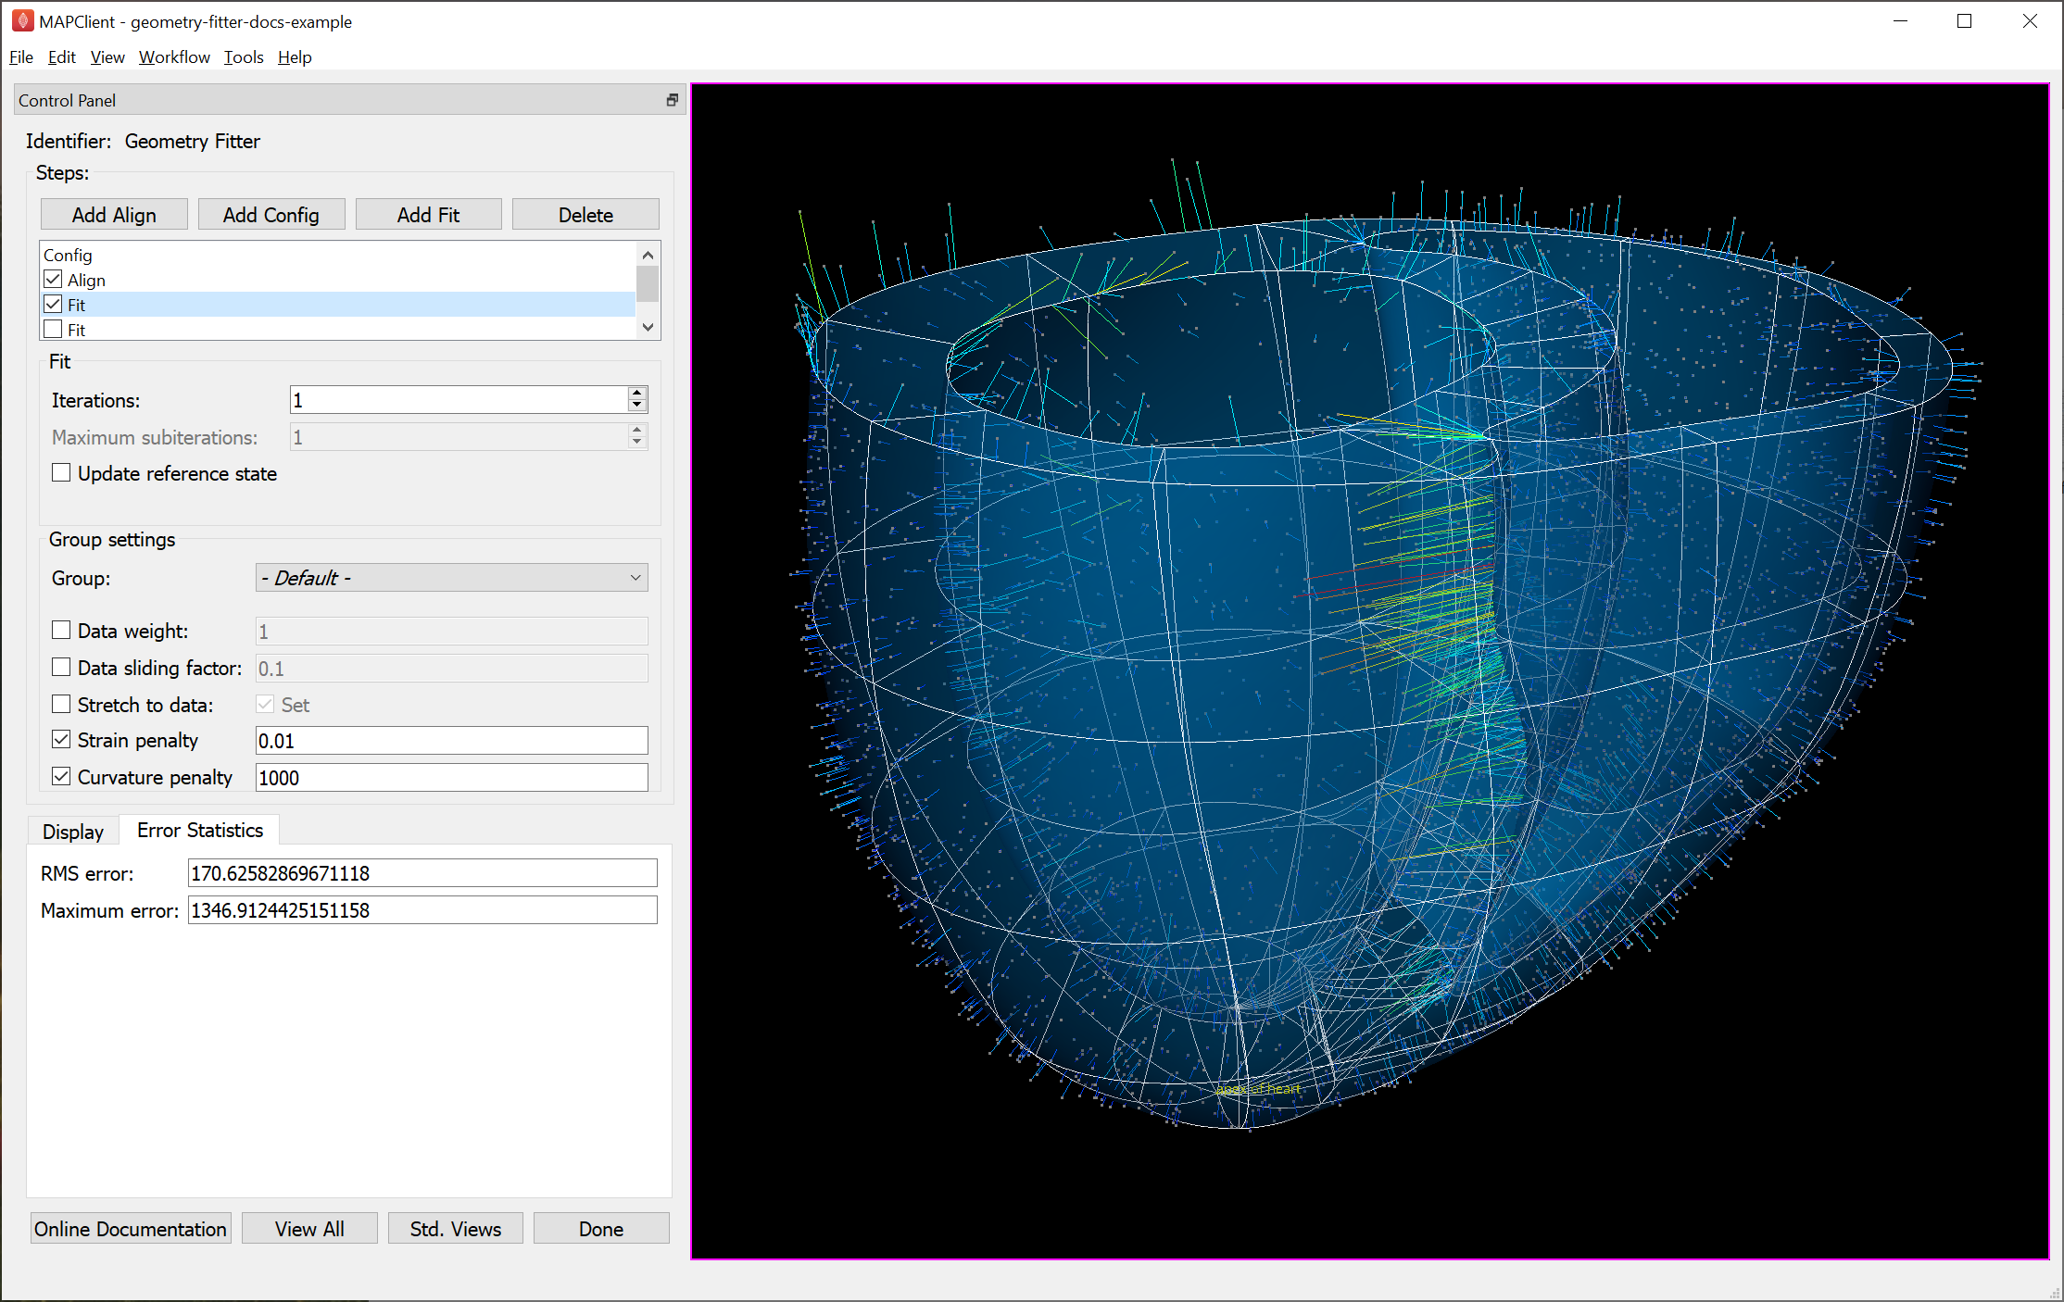This screenshot has width=2064, height=1302.
Task: Uncheck the Align step checkbox
Action: (x=54, y=280)
